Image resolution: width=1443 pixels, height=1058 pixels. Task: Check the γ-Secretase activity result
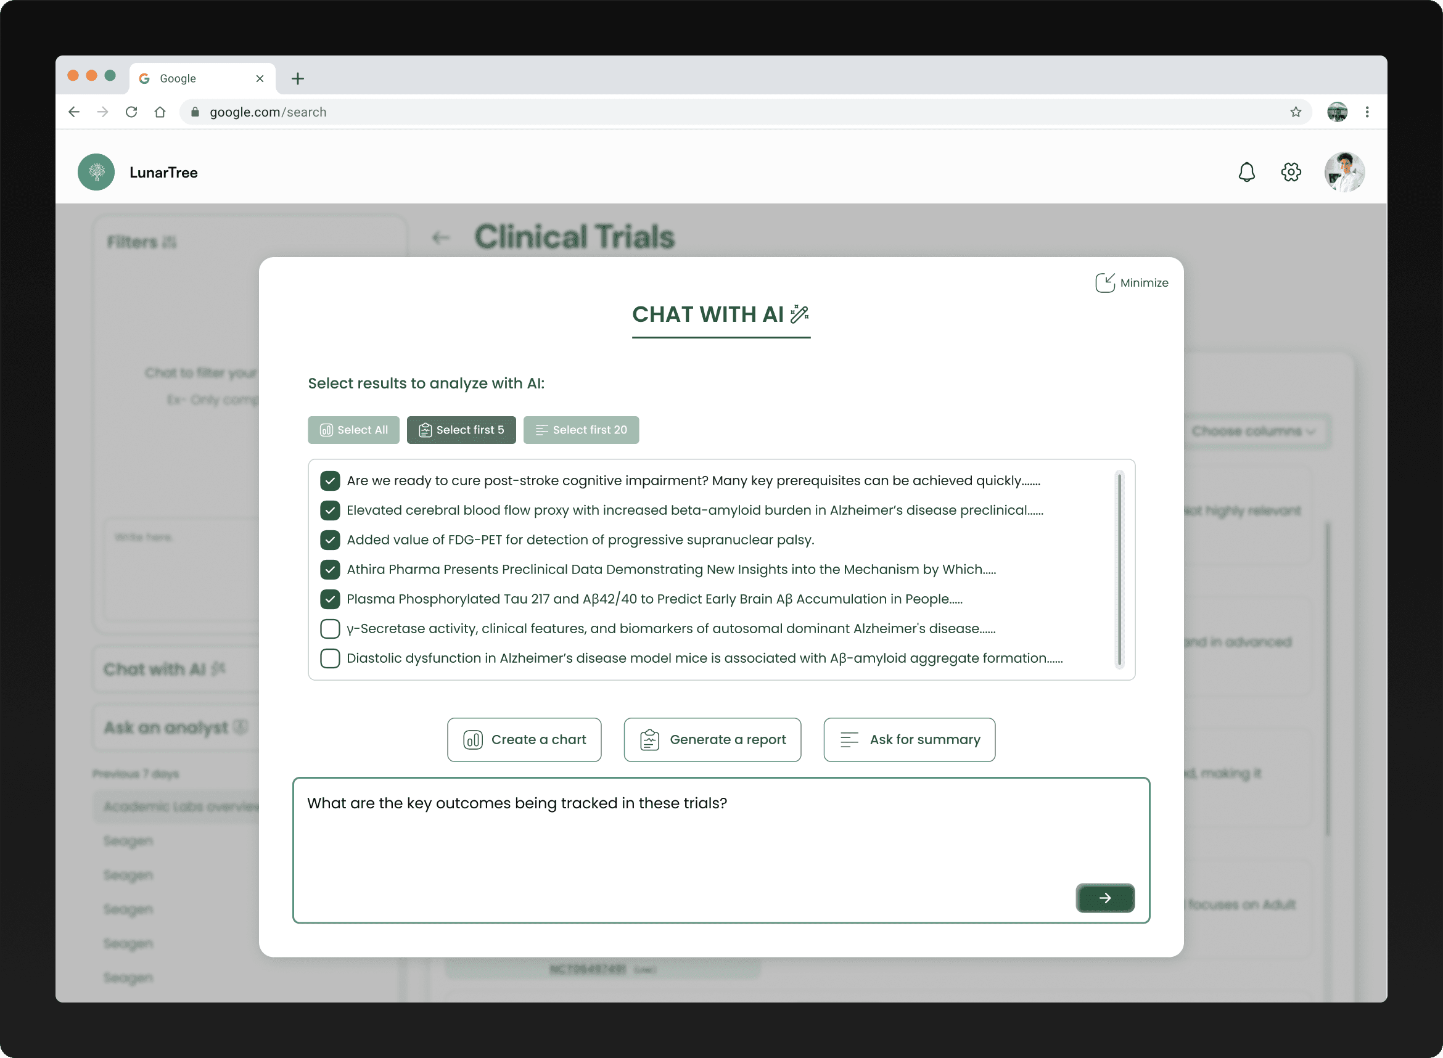(330, 628)
